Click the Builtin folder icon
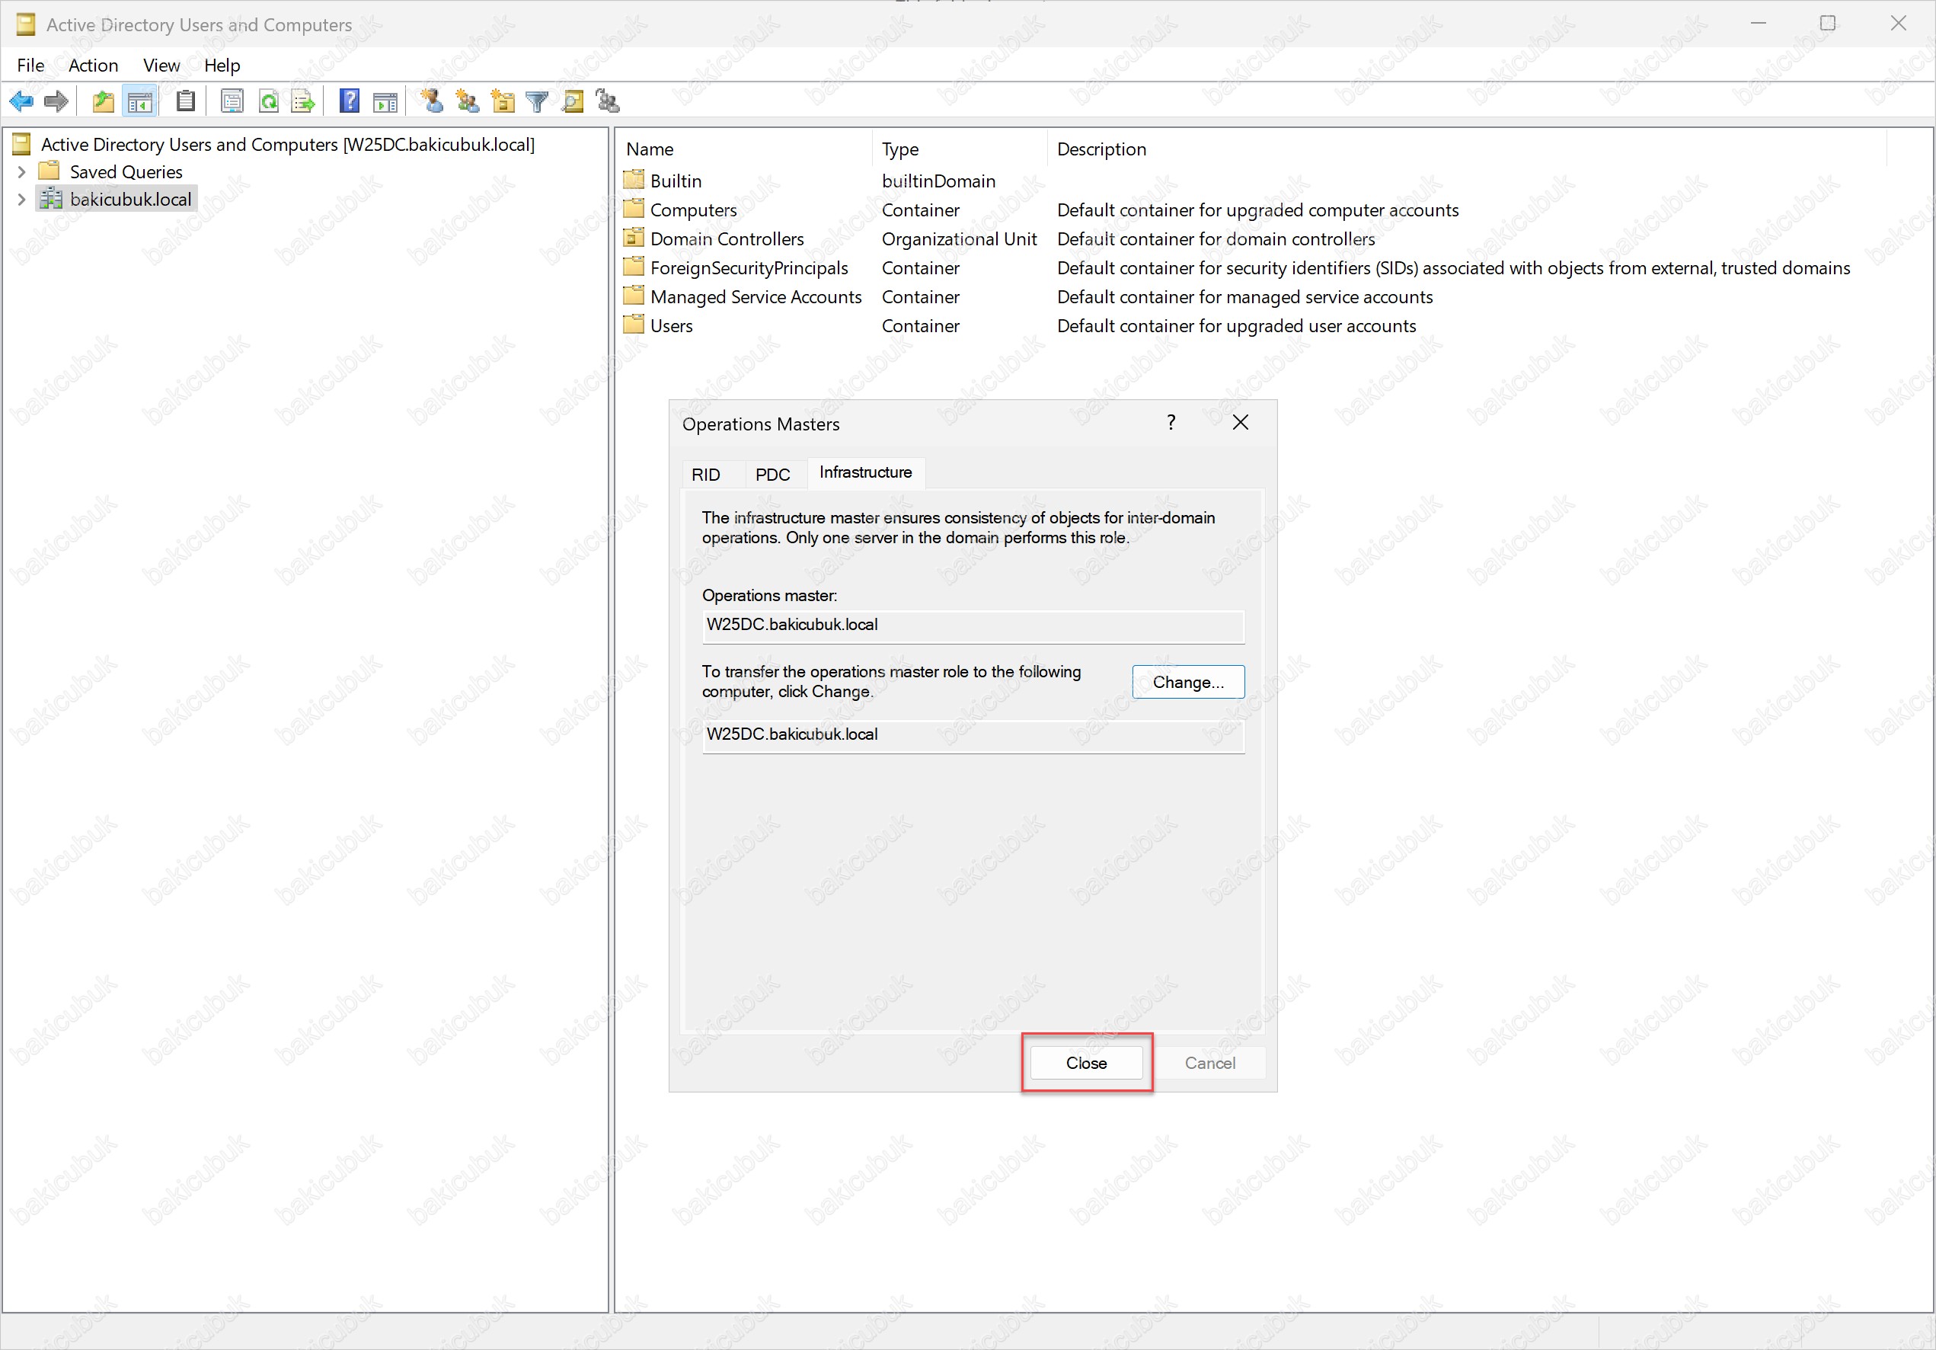Image resolution: width=1936 pixels, height=1350 pixels. coord(634,181)
